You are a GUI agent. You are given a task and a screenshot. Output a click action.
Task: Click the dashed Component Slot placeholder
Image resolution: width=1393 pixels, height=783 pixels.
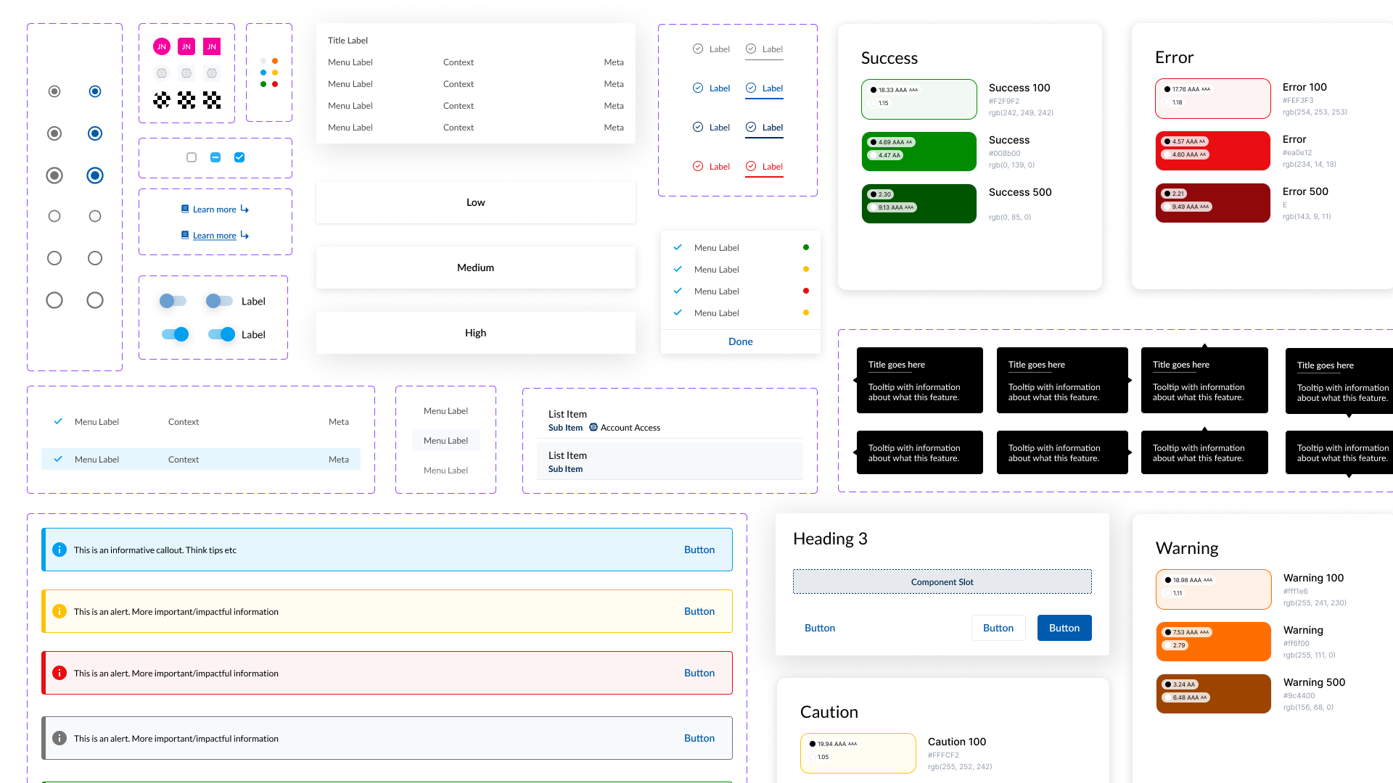[942, 581]
